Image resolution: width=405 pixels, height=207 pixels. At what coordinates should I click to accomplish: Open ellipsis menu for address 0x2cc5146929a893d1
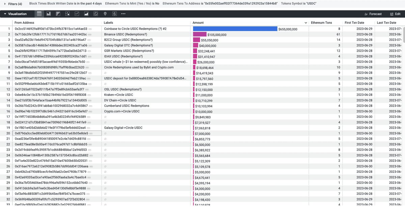click(x=90, y=29)
